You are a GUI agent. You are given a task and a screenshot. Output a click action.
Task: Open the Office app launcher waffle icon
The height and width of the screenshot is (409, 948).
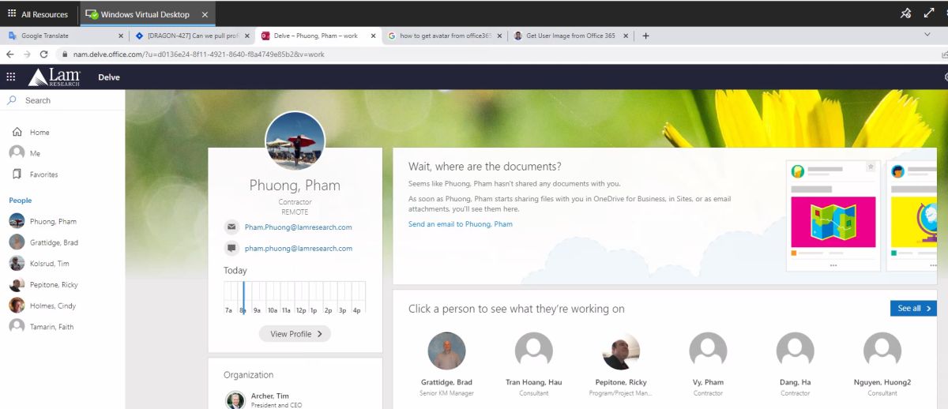pyautogui.click(x=11, y=77)
